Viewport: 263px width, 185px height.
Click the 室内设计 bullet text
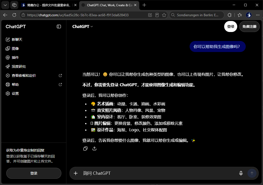click(x=126, y=117)
